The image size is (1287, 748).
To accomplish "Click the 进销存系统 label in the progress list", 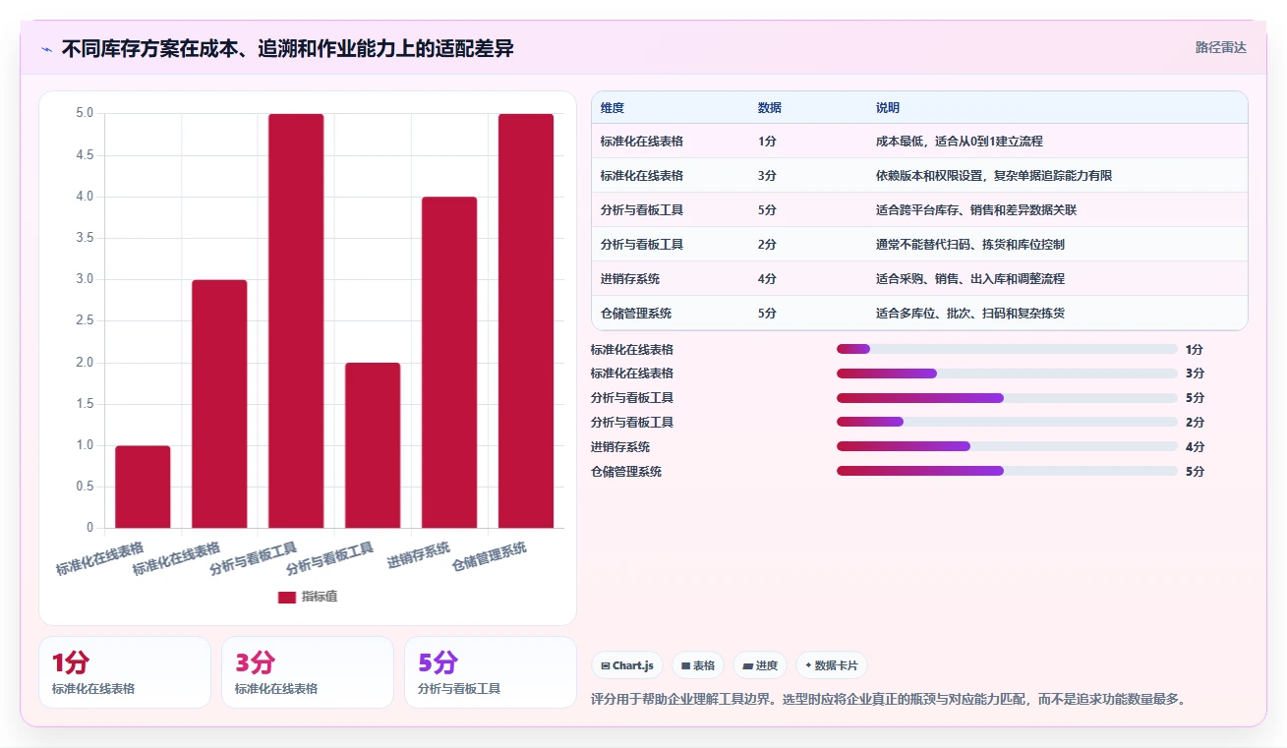I will [620, 447].
